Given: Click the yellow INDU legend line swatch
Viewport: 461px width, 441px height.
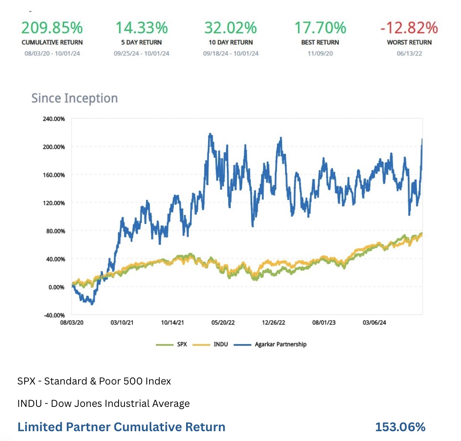Looking at the screenshot, I should click(x=201, y=345).
